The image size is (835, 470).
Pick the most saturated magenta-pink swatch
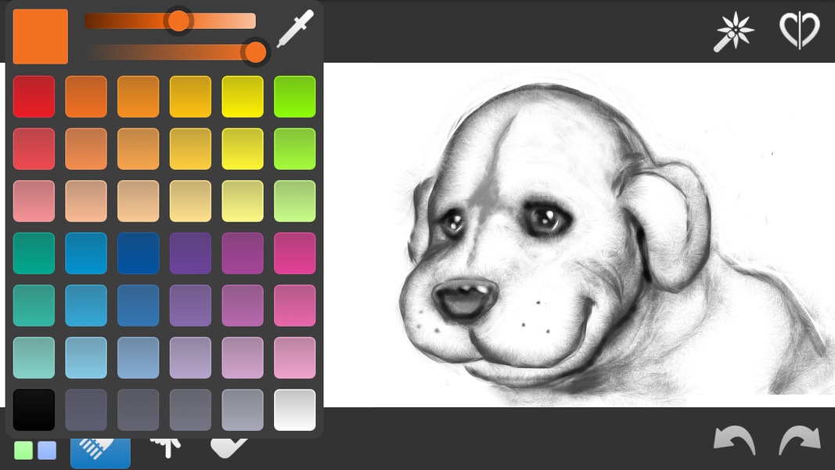[294, 253]
